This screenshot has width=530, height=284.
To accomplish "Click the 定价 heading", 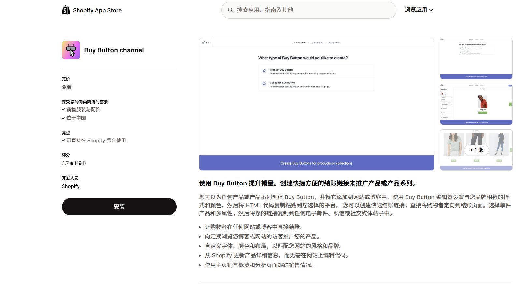I will click(x=66, y=79).
